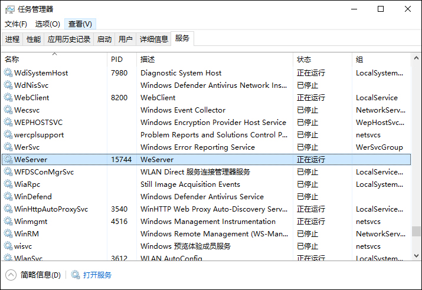Click the scrollbar up arrow
The image size is (422, 290).
point(416,58)
